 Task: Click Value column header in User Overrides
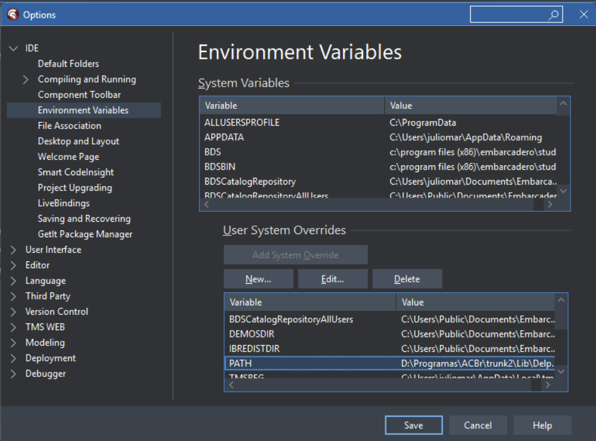[x=475, y=302]
